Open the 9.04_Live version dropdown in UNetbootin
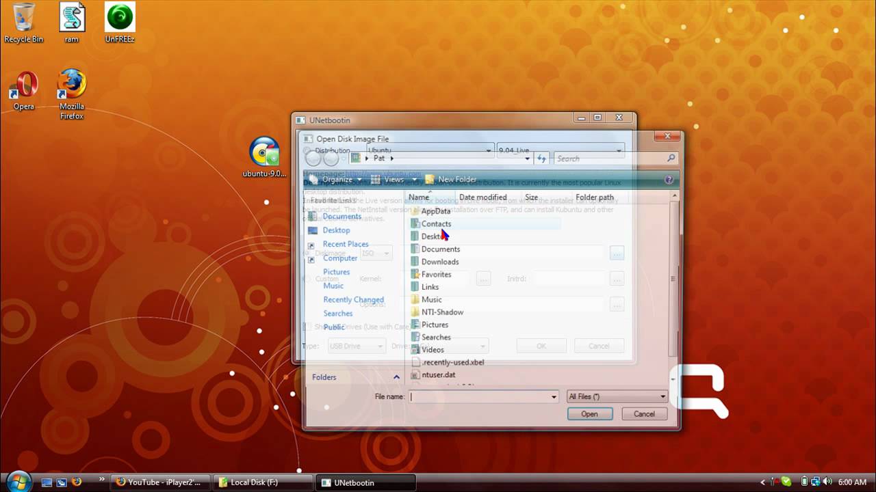 click(560, 150)
